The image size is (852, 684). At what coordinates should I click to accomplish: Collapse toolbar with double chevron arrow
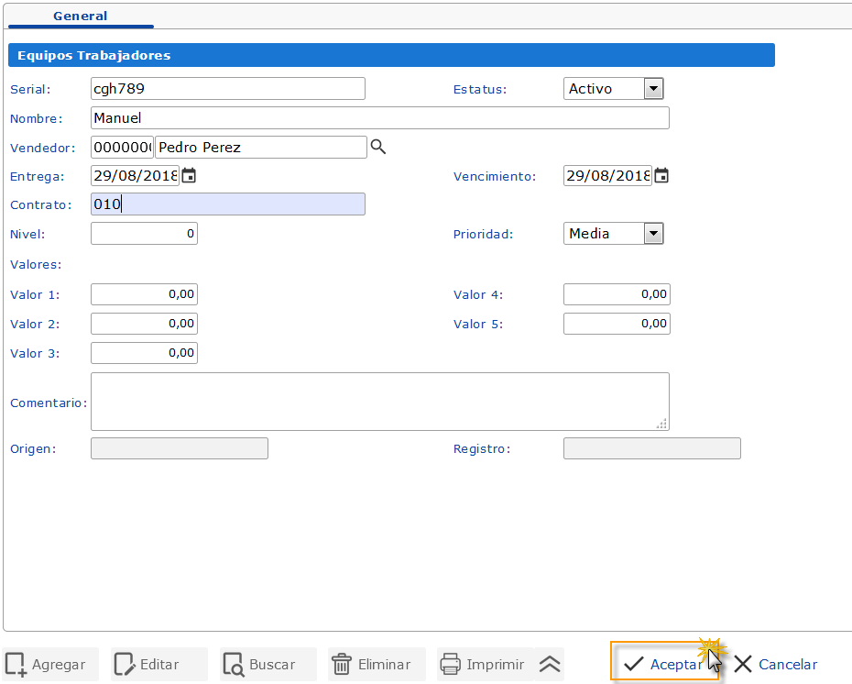(550, 665)
